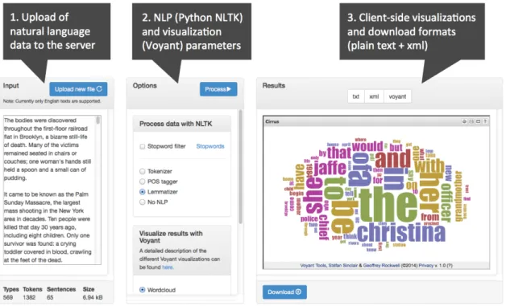
Task: Click the Download button
Action: (284, 292)
